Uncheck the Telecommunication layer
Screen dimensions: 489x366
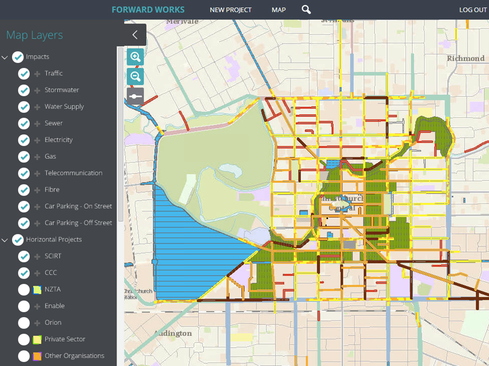[x=24, y=173]
